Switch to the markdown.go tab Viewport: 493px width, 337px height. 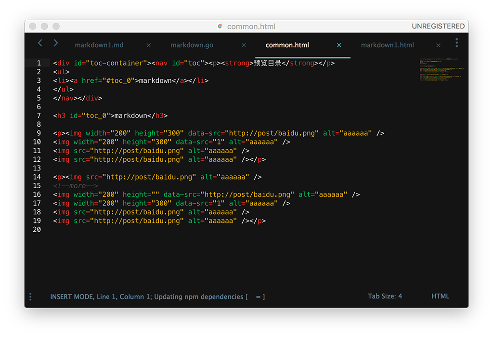click(192, 45)
